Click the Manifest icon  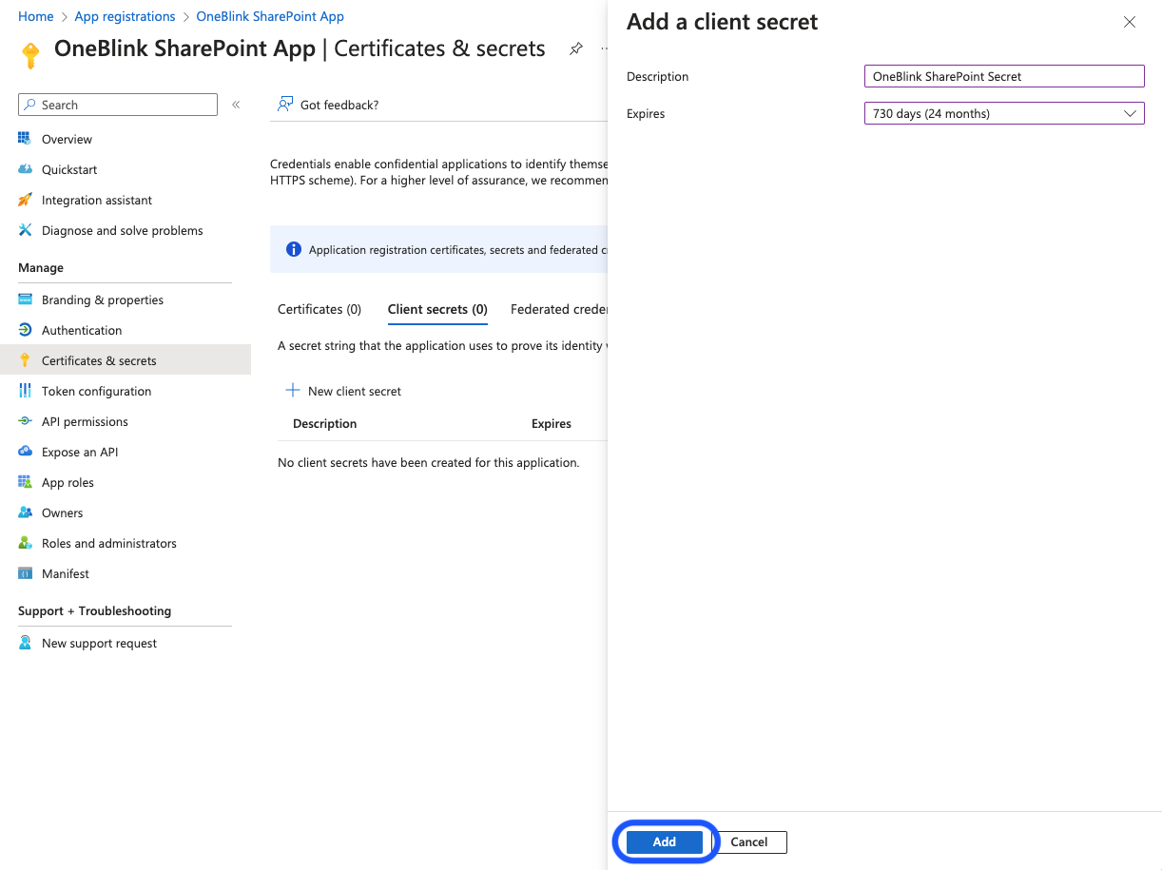[25, 573]
